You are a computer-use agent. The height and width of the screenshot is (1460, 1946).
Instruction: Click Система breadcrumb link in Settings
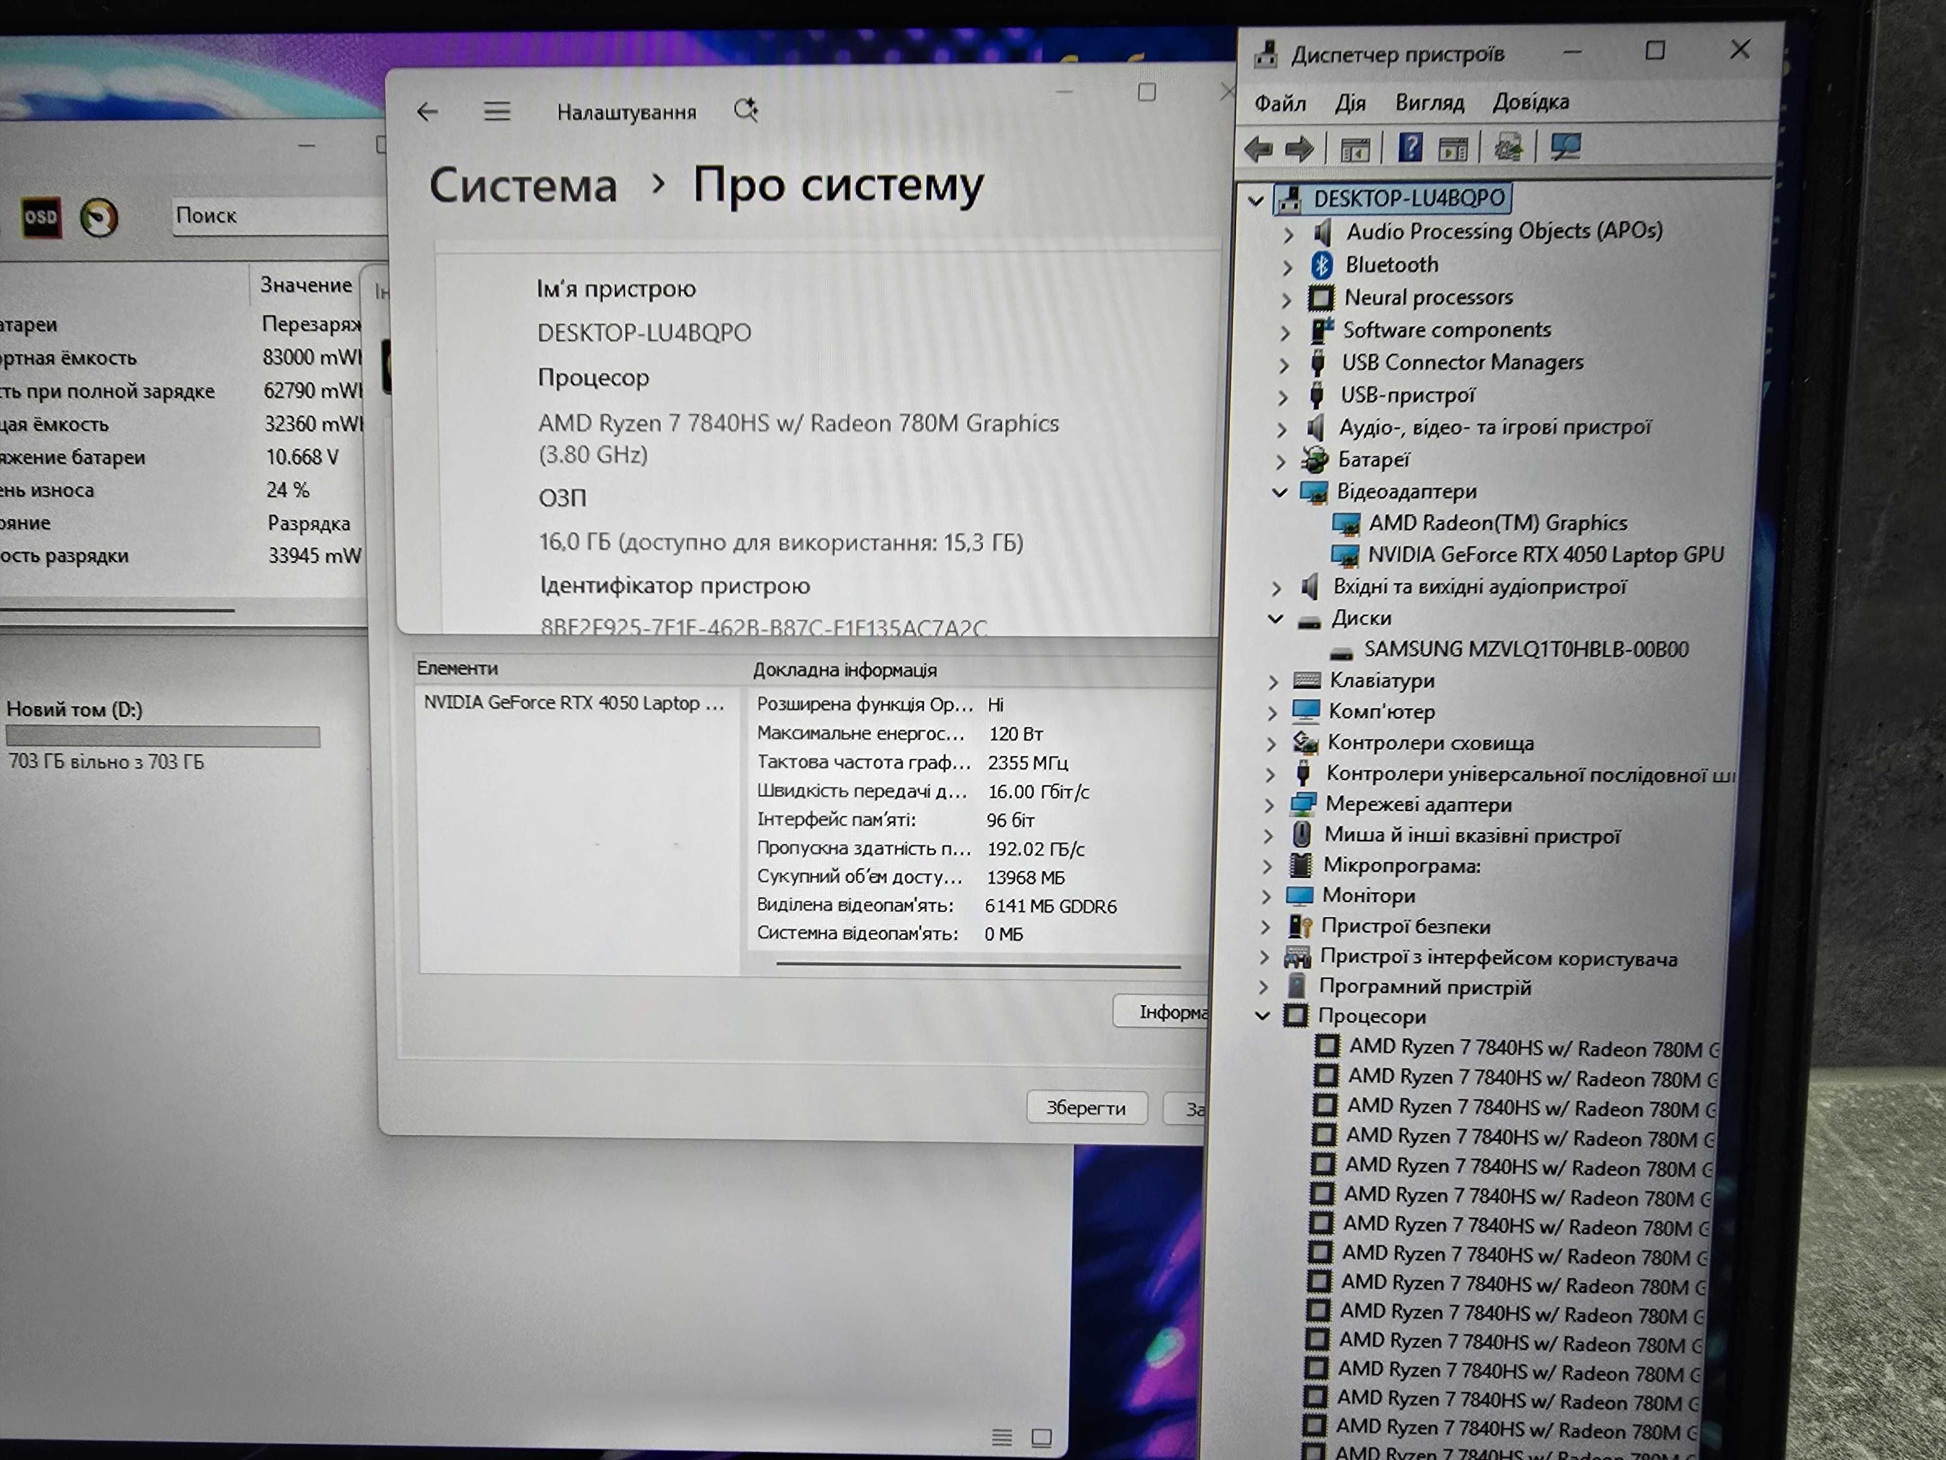(x=523, y=186)
